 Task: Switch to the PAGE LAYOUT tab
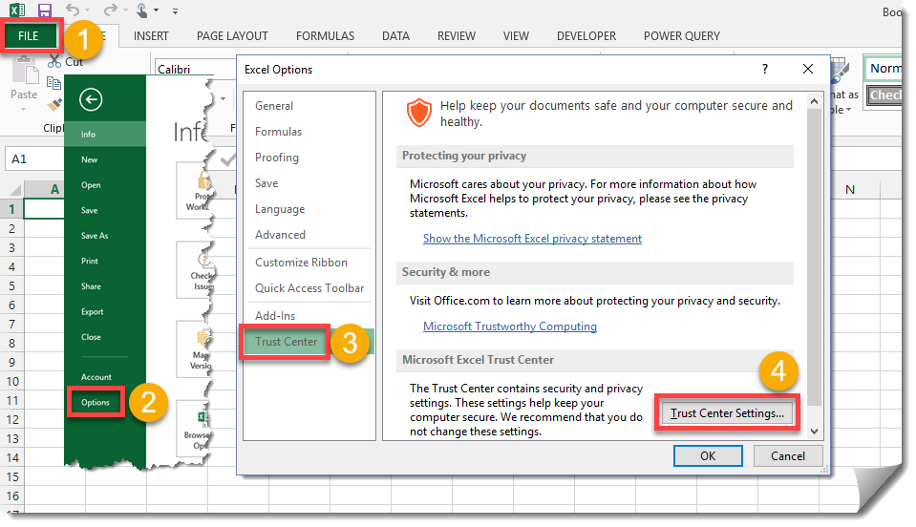click(232, 36)
